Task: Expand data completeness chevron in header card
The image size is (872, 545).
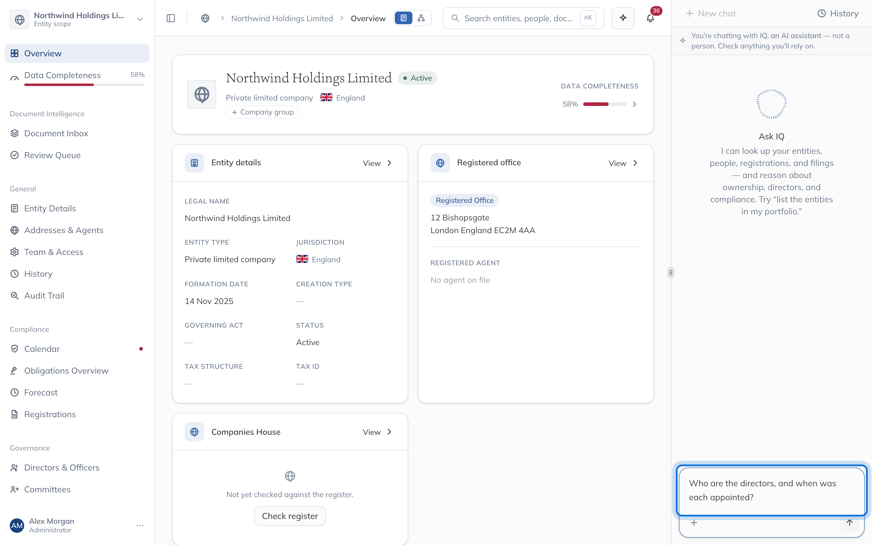Action: point(635,104)
